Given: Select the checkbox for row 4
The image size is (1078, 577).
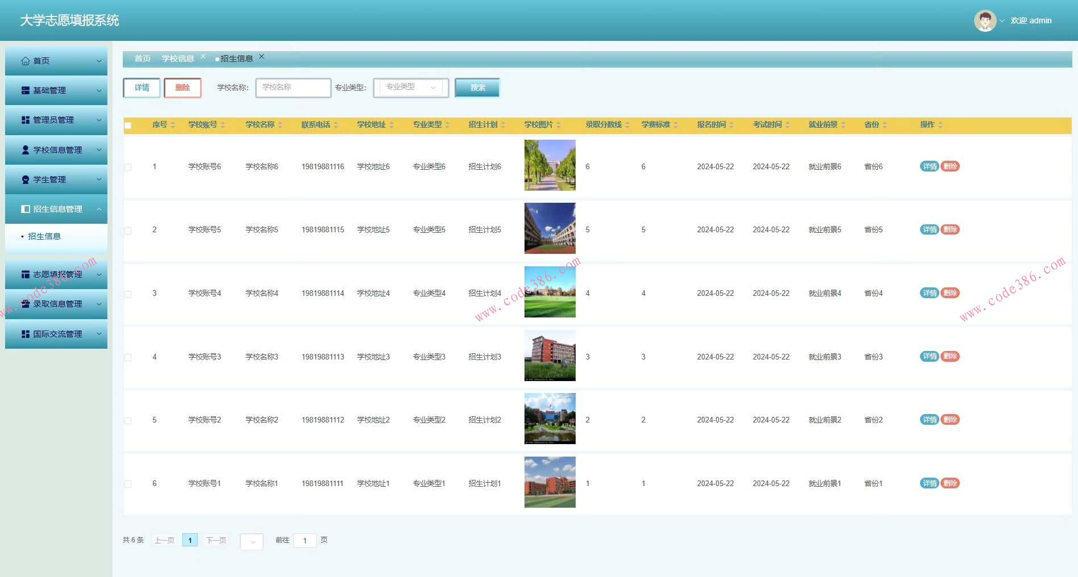Looking at the screenshot, I should coord(128,357).
